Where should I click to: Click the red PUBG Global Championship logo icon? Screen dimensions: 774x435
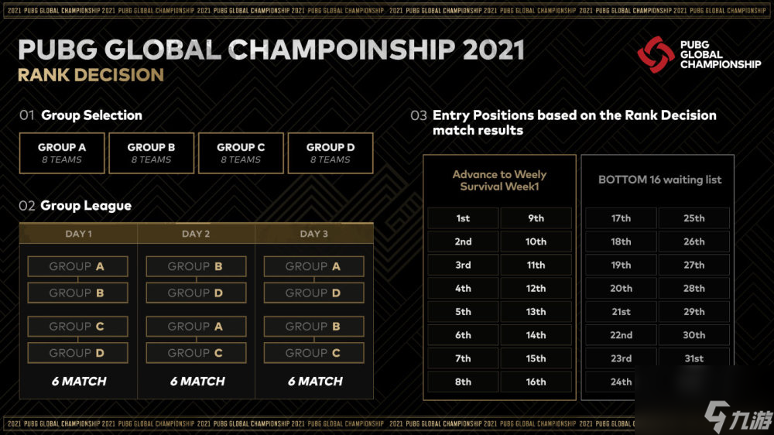click(656, 54)
